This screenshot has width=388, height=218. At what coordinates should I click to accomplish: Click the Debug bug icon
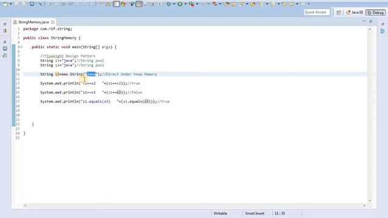click(x=169, y=4)
